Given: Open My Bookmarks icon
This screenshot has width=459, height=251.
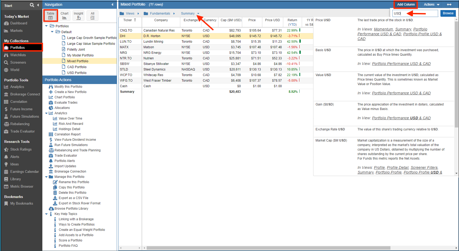Looking at the screenshot, I should pyautogui.click(x=6, y=204).
